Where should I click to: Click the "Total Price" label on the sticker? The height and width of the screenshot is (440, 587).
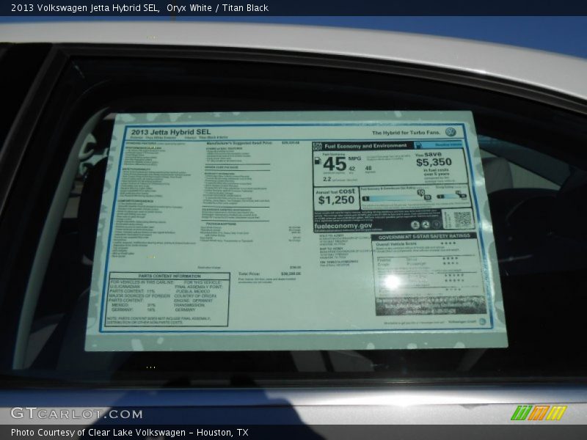[x=249, y=274]
